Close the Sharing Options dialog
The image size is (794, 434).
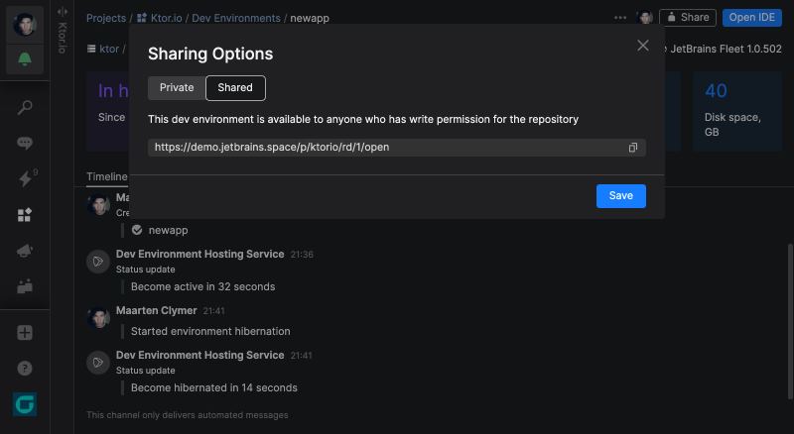point(643,46)
